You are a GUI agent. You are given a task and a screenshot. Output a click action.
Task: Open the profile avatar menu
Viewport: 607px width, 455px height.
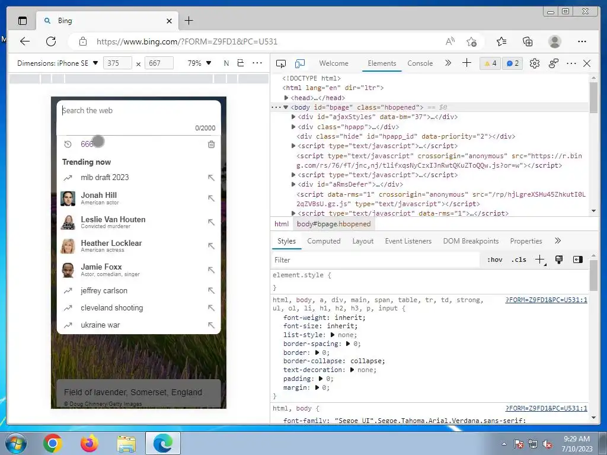point(555,41)
